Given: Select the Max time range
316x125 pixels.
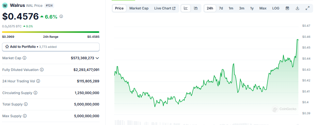Looking at the screenshot, I should point(263,8).
